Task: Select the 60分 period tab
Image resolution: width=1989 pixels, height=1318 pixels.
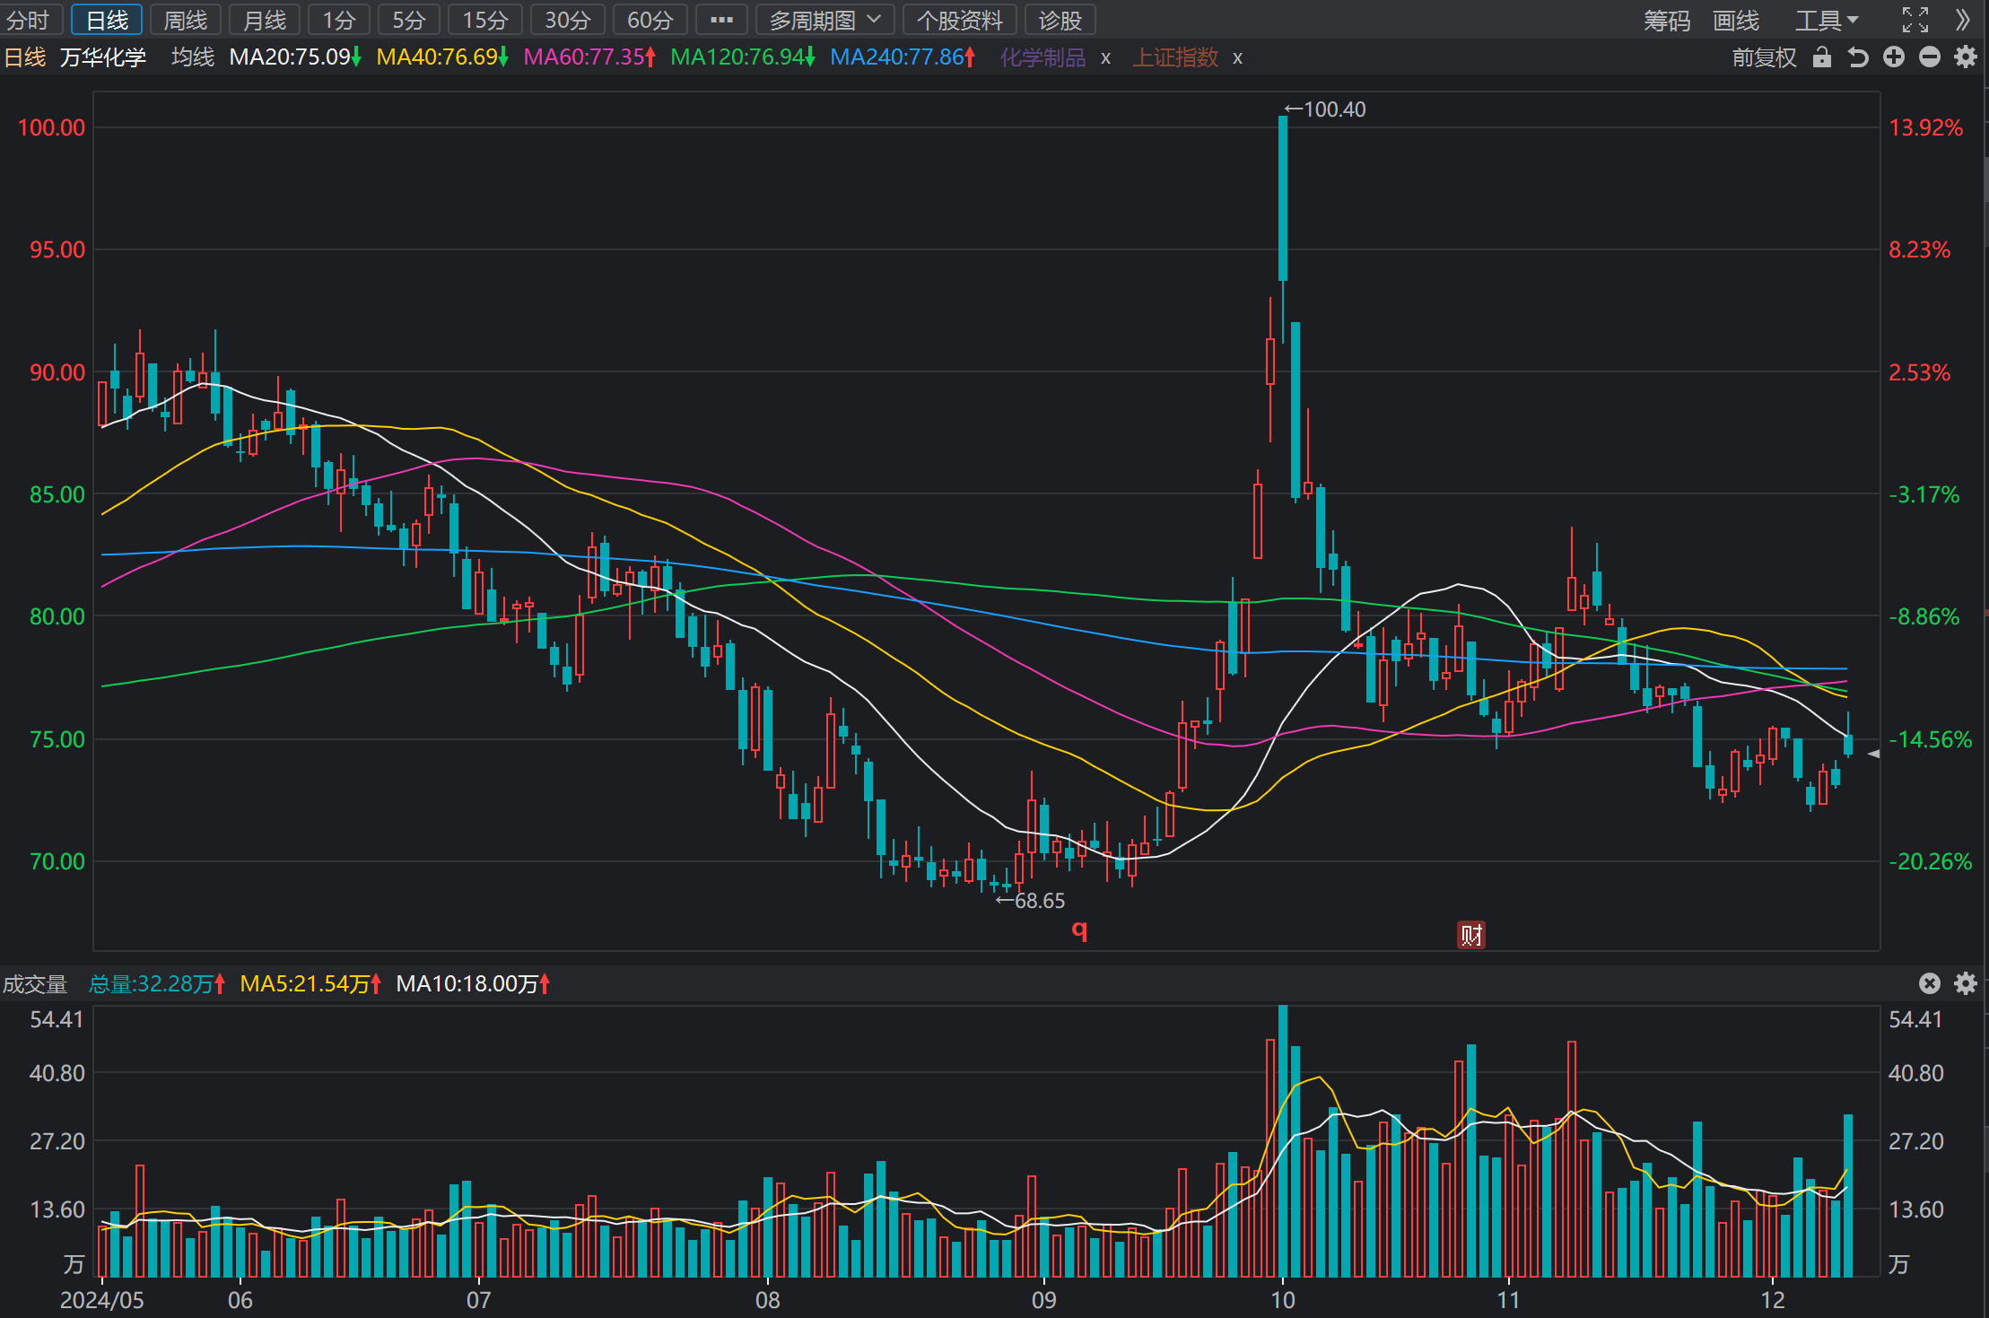Action: click(650, 20)
